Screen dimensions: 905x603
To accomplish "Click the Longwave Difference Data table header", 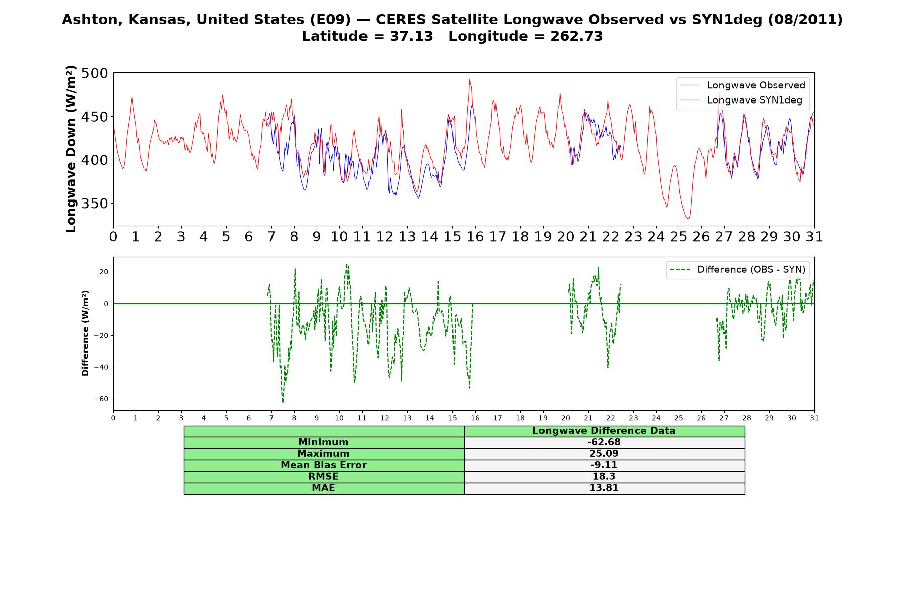I will coord(604,431).
